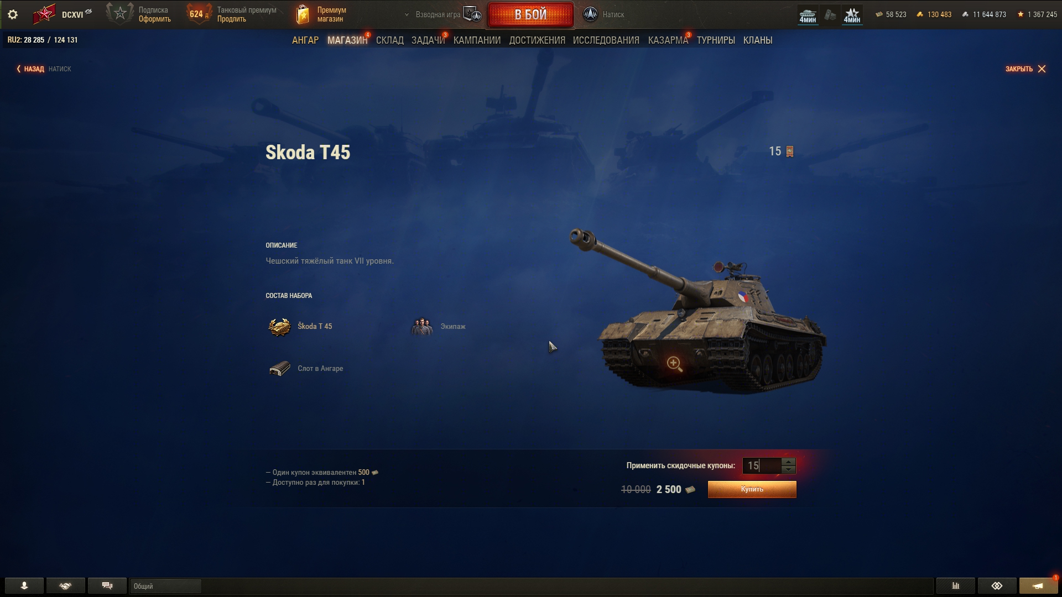This screenshot has height=597, width=1062.
Task: Click the magnifier icon on the tank preview
Action: click(674, 364)
